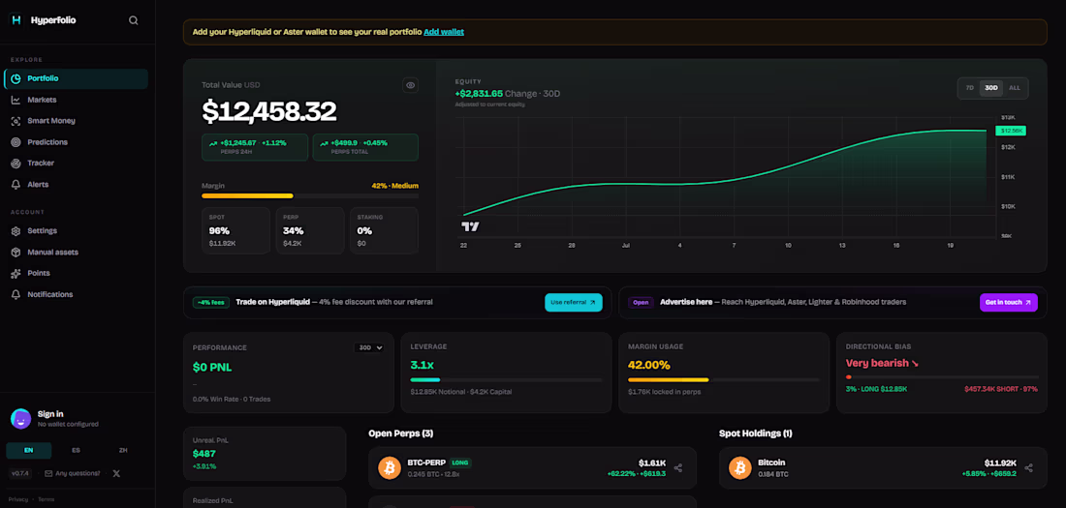This screenshot has height=508, width=1066.
Task: Select EN language
Action: tap(28, 450)
